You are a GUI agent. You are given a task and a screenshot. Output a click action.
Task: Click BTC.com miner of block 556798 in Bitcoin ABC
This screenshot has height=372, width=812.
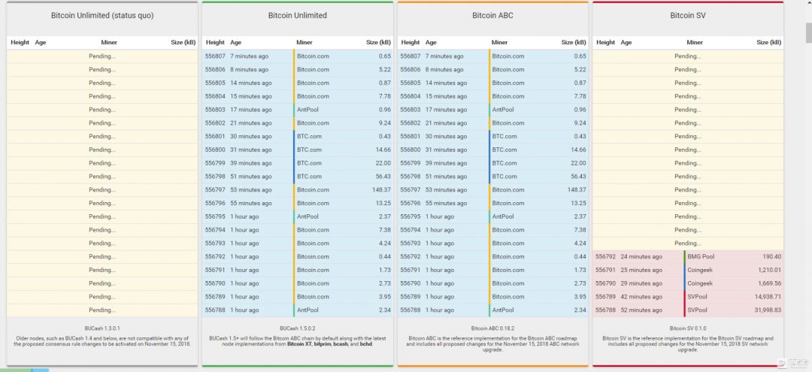[x=504, y=177]
